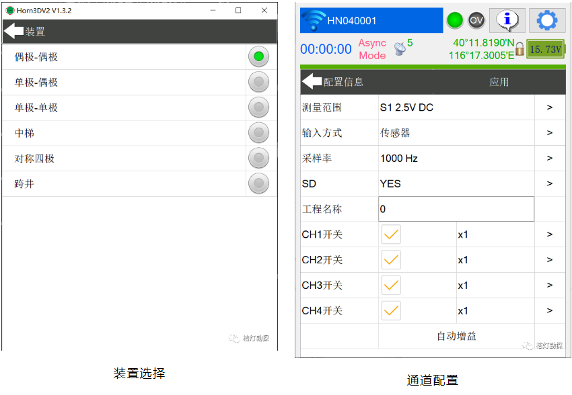Expand the 采样率 1000 Hz options arrow
The image size is (572, 395).
coord(550,159)
